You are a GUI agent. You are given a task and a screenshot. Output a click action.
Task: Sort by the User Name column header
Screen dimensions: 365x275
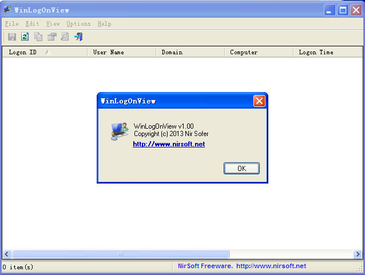[121, 52]
